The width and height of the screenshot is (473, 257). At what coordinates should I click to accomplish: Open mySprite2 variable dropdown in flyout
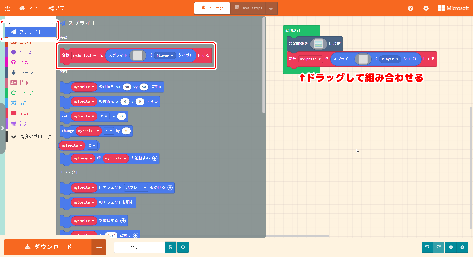(85, 55)
